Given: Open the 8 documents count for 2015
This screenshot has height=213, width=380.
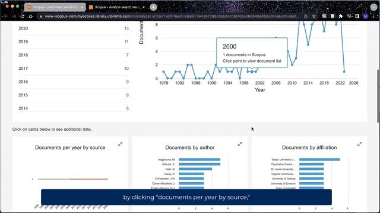Looking at the screenshot, I should pyautogui.click(x=127, y=95).
